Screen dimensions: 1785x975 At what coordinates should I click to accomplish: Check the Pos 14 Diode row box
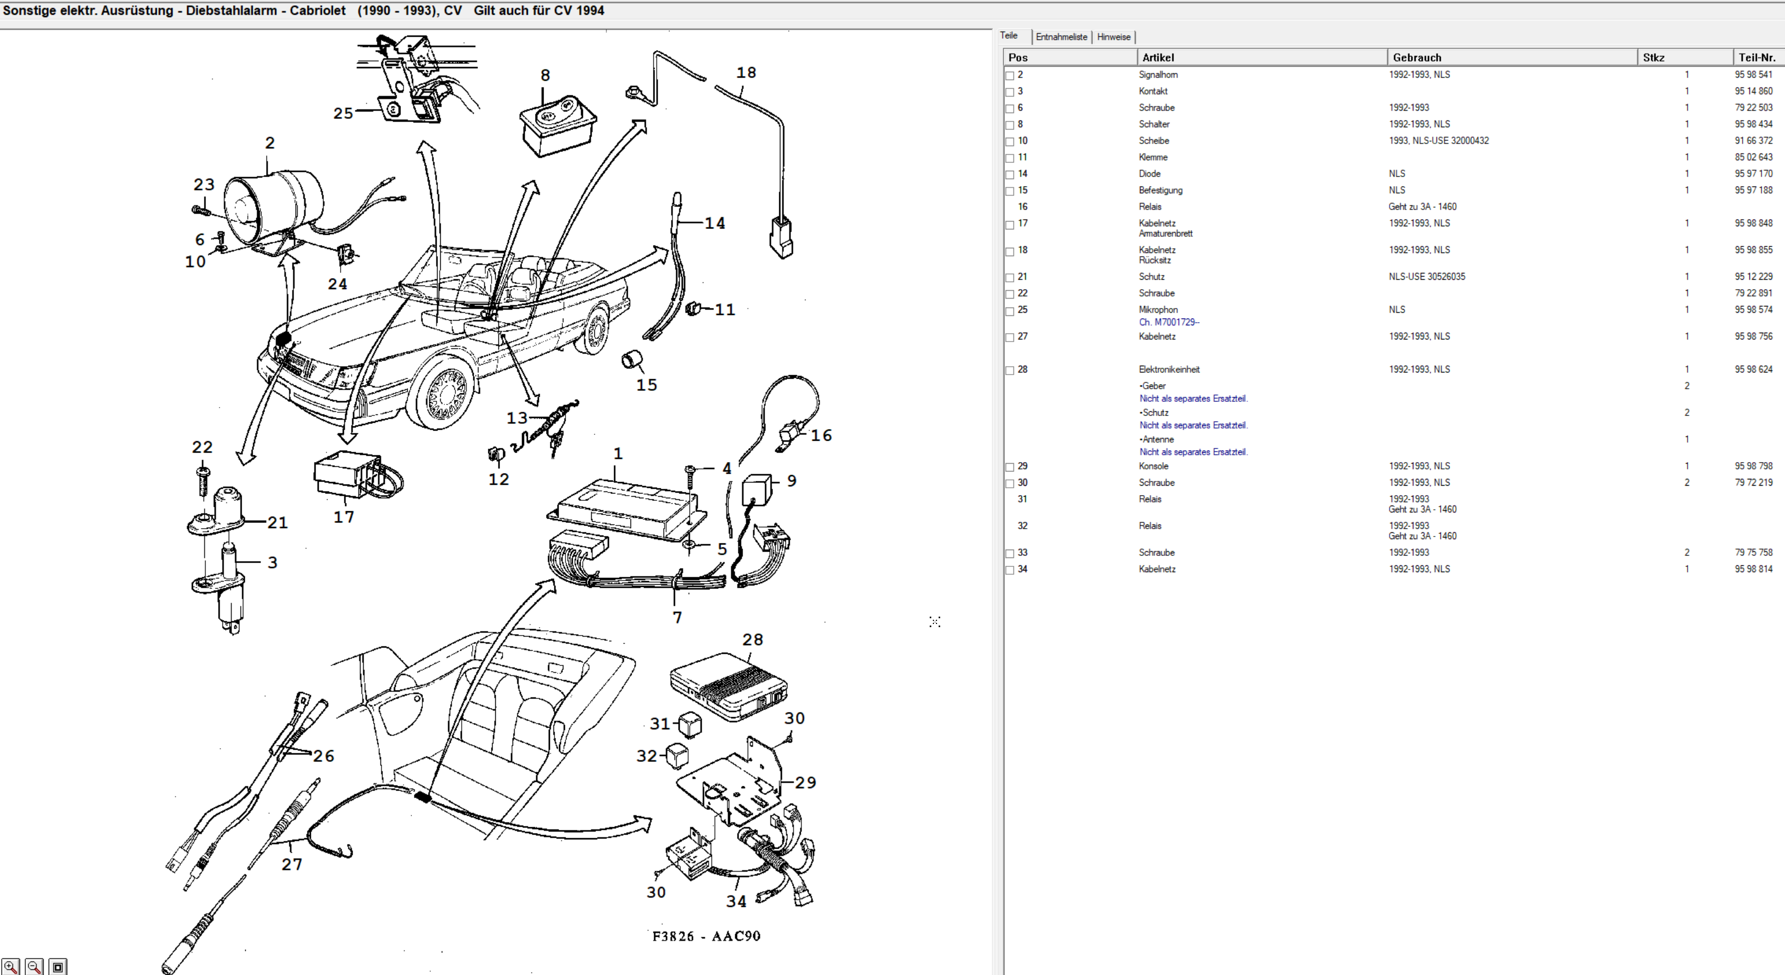(1009, 174)
